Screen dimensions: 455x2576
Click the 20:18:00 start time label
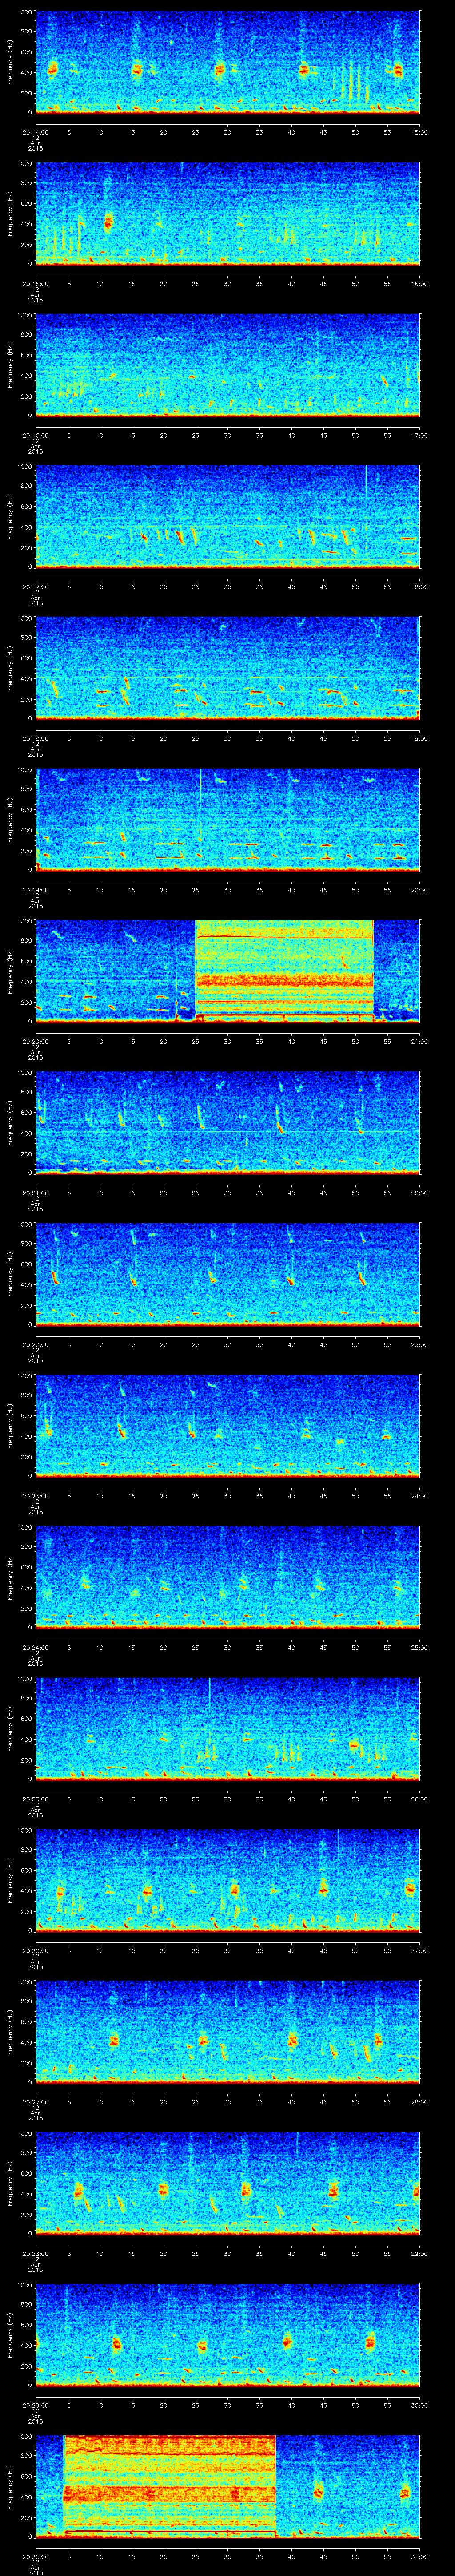pos(35,737)
